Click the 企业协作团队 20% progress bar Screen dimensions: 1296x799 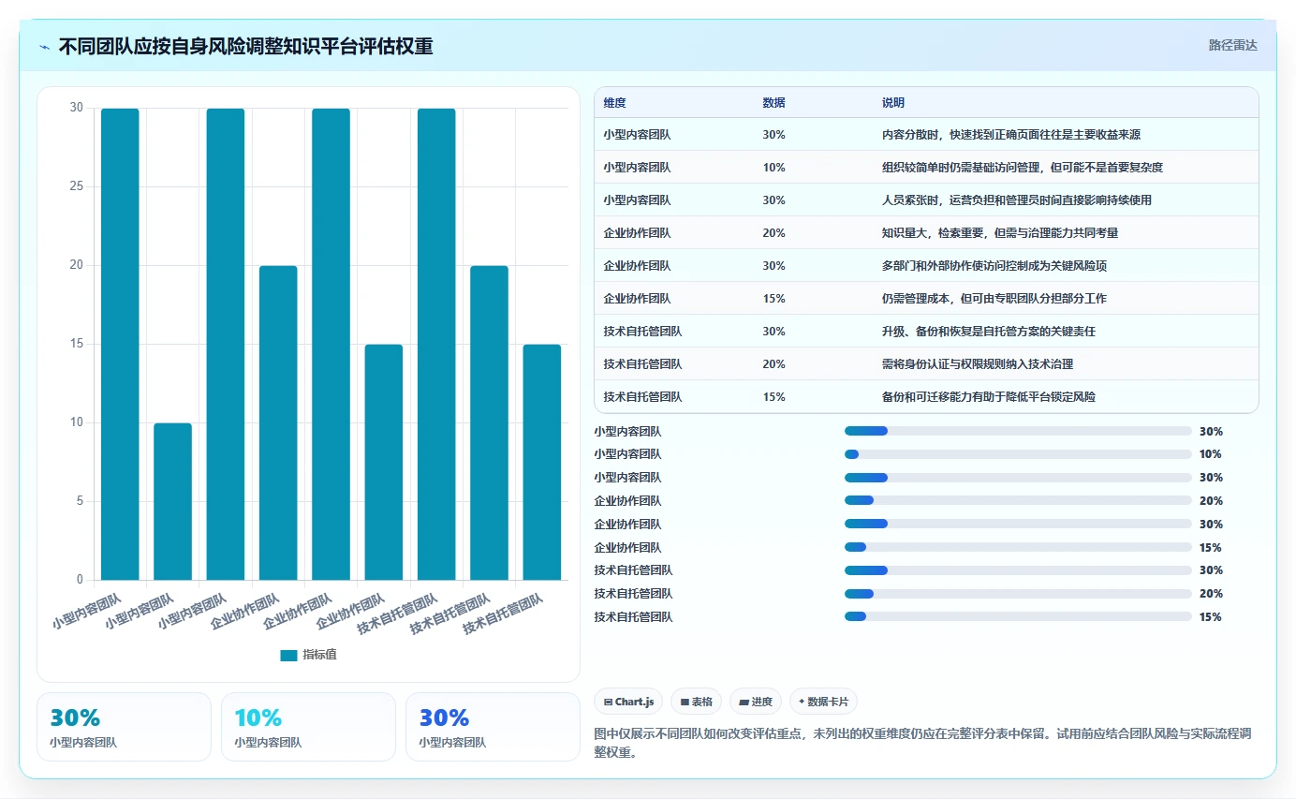point(1018,500)
